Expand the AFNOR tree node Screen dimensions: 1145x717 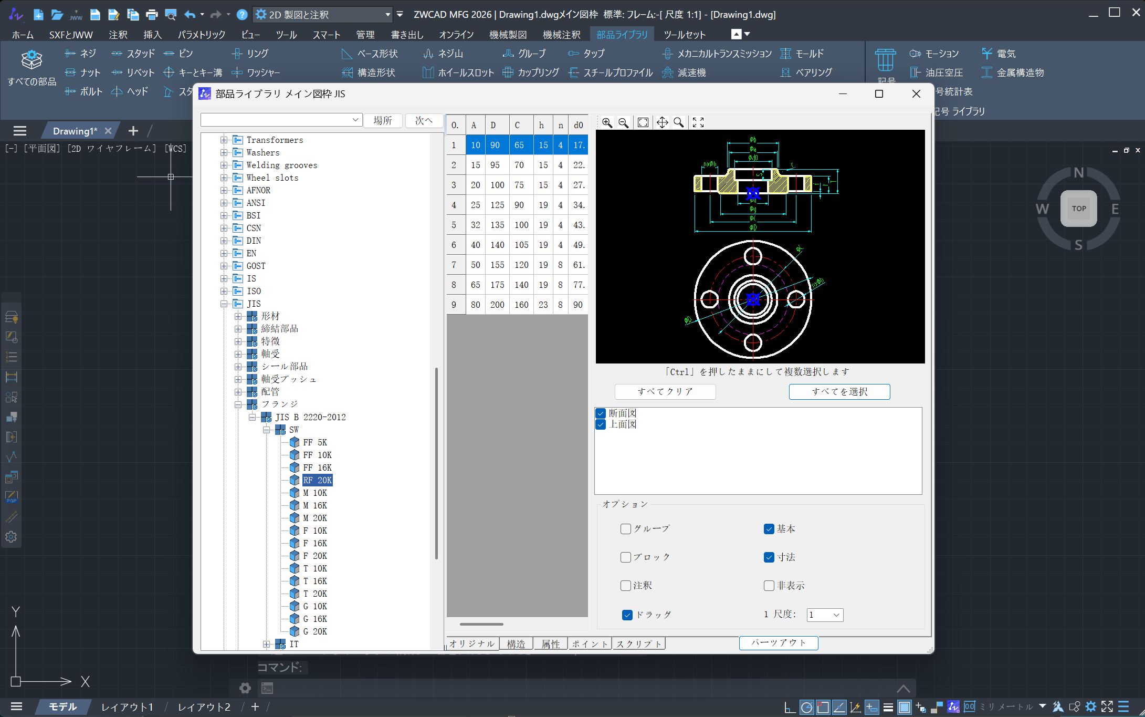coord(224,190)
